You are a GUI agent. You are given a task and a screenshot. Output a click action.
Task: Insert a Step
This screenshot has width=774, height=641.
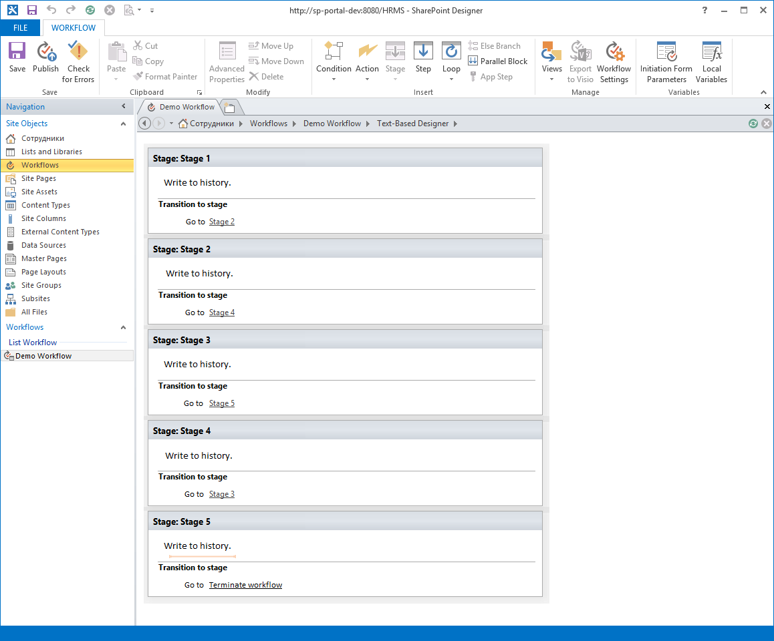(423, 57)
